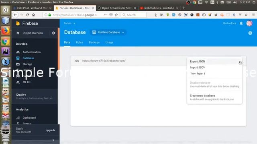
Task: Open Analytics Dashboard item
Action: coord(29,118)
